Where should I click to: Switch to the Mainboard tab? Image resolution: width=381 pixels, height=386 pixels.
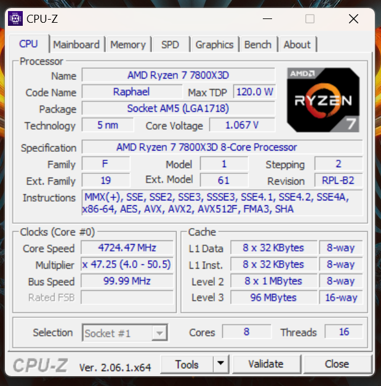pos(76,45)
